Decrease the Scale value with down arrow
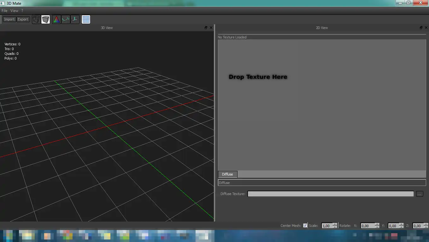Screen dimensions: 429x242 tap(335, 227)
